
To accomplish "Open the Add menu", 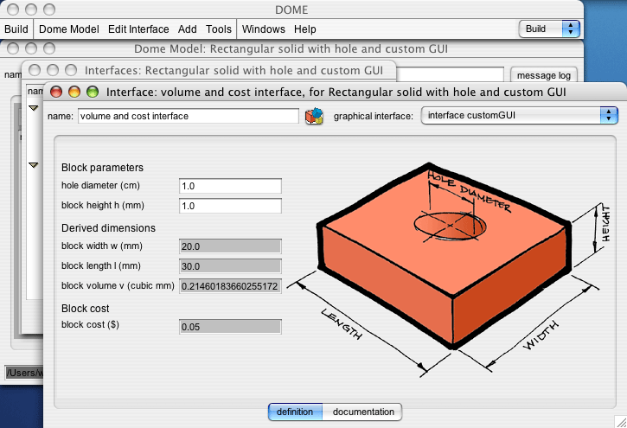I will click(187, 29).
